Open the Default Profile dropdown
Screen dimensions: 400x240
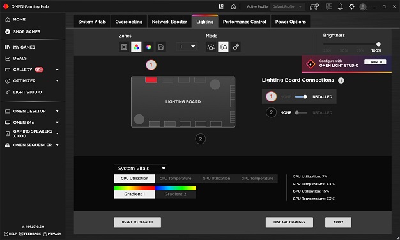(288, 6)
